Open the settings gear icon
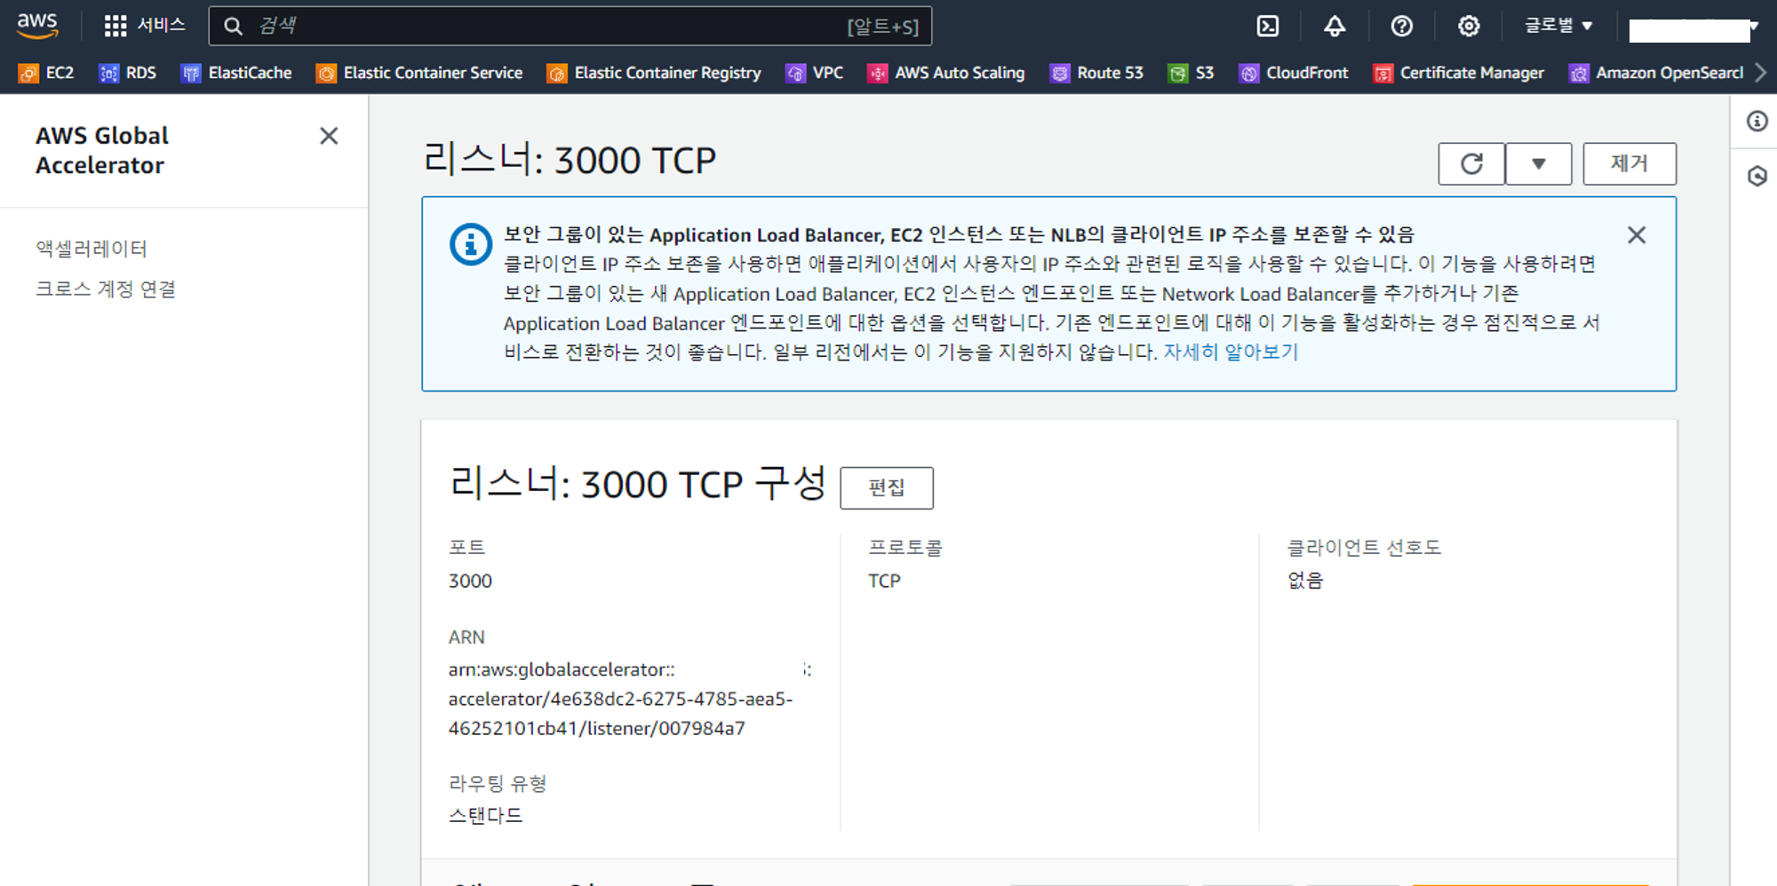 (x=1469, y=26)
